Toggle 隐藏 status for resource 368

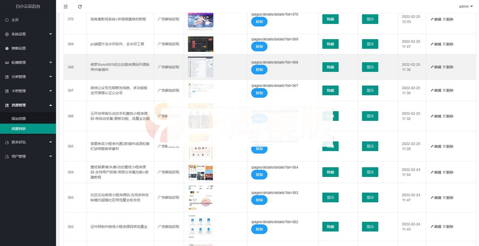tap(330, 67)
